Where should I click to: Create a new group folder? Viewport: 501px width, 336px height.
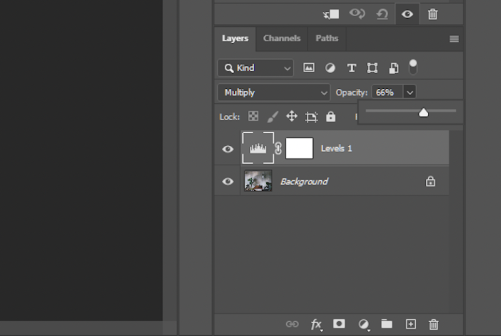click(x=386, y=324)
